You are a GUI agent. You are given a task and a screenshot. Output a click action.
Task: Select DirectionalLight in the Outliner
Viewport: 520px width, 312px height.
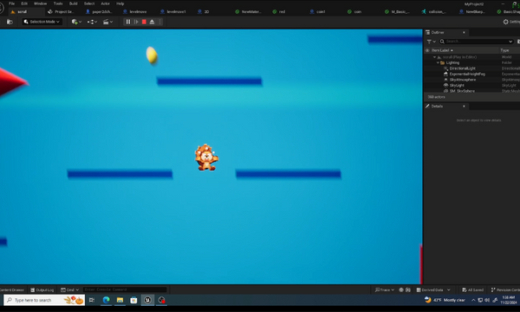462,68
